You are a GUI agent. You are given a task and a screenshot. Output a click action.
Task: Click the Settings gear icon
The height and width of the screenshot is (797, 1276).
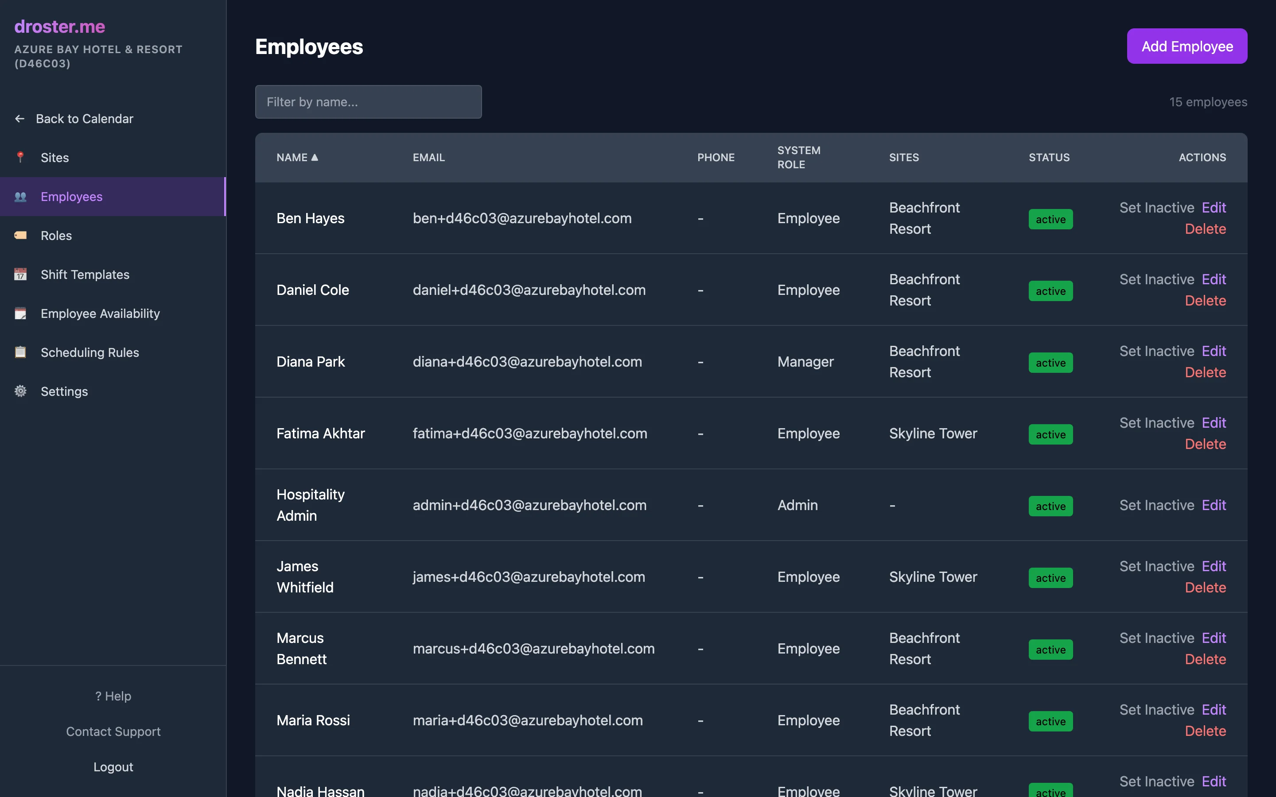click(x=20, y=391)
